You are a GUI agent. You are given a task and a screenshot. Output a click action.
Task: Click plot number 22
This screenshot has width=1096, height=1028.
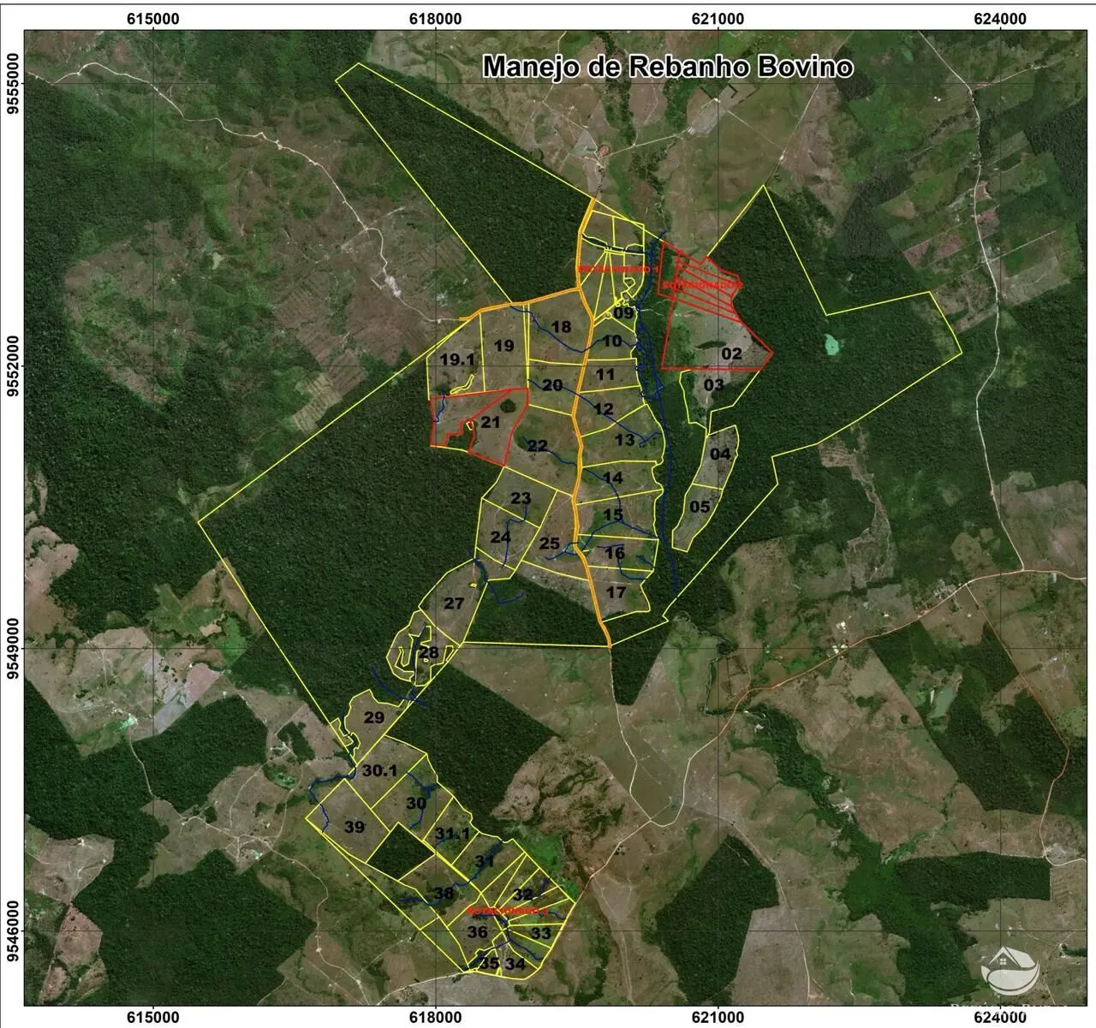[x=537, y=445]
